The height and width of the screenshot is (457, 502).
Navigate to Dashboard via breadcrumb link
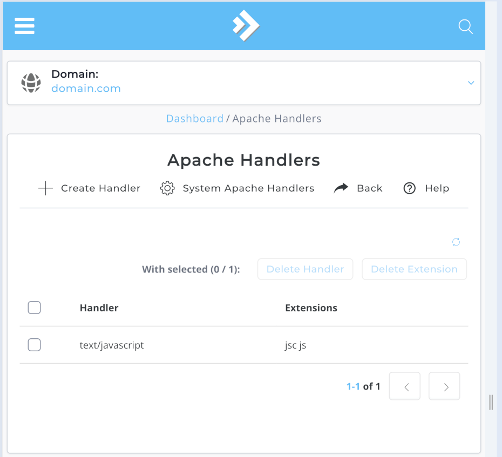click(195, 118)
